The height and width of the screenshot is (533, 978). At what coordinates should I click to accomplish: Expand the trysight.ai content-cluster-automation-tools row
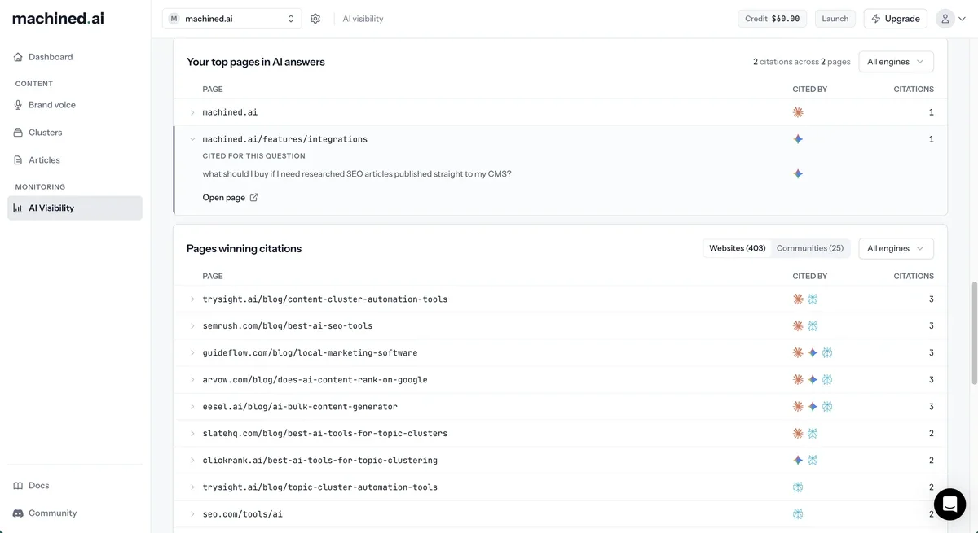click(192, 299)
